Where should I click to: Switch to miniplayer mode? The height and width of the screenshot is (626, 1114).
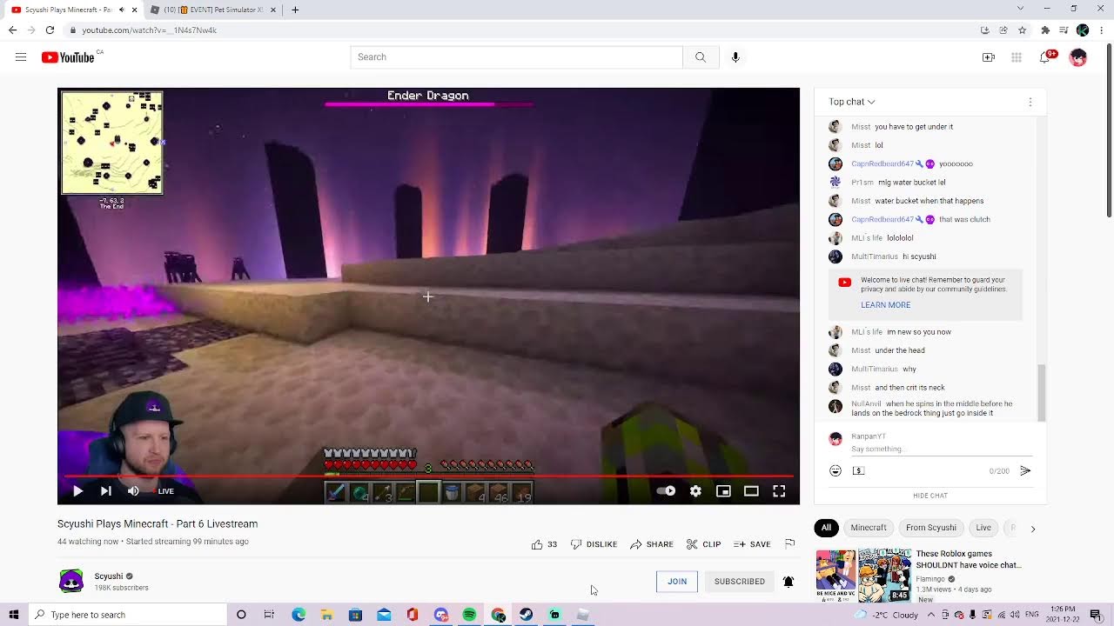pos(723,491)
